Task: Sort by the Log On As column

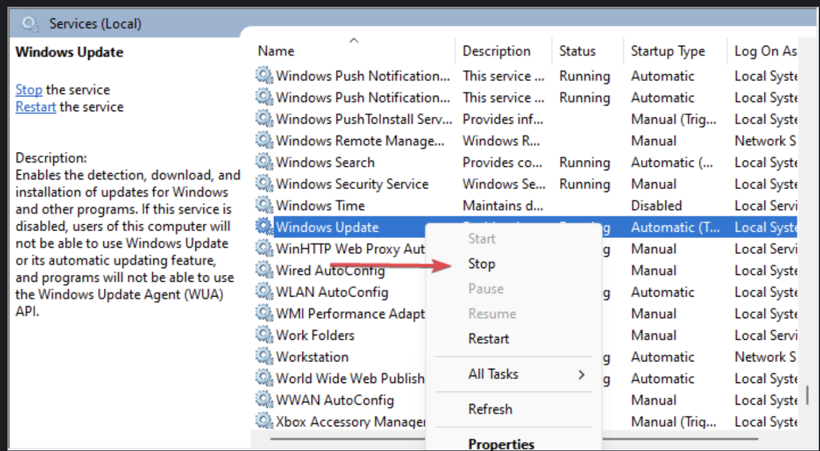Action: [x=766, y=51]
